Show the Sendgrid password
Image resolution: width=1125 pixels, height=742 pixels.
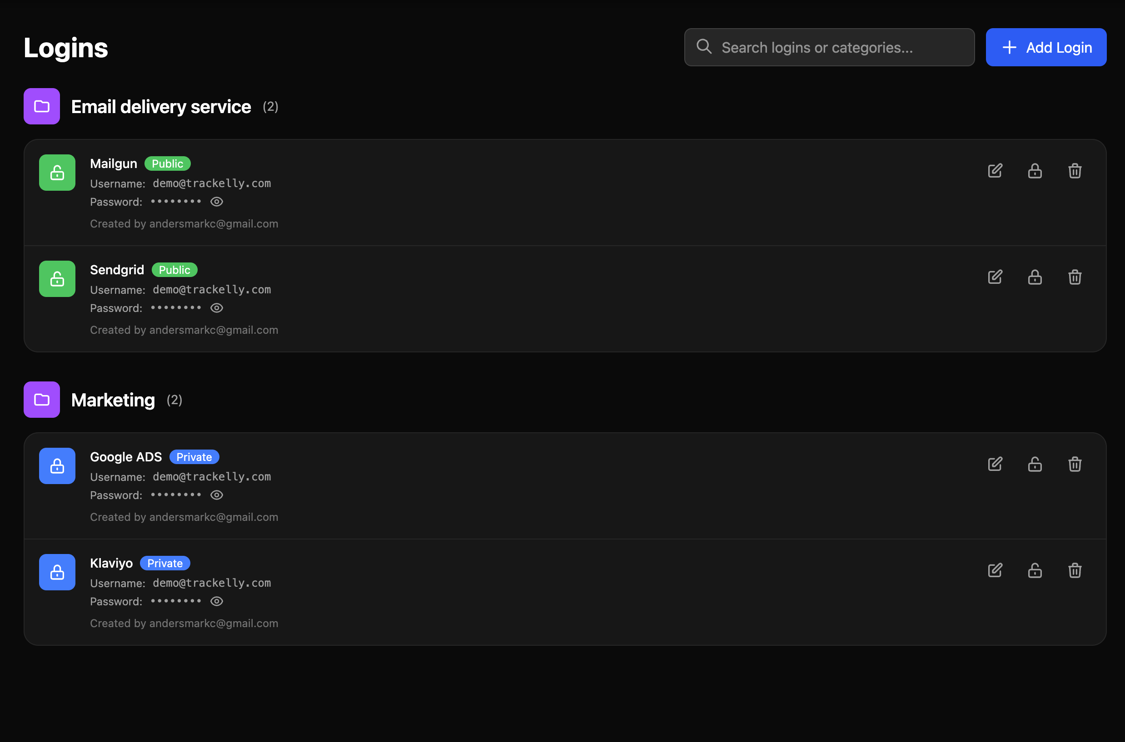(217, 307)
